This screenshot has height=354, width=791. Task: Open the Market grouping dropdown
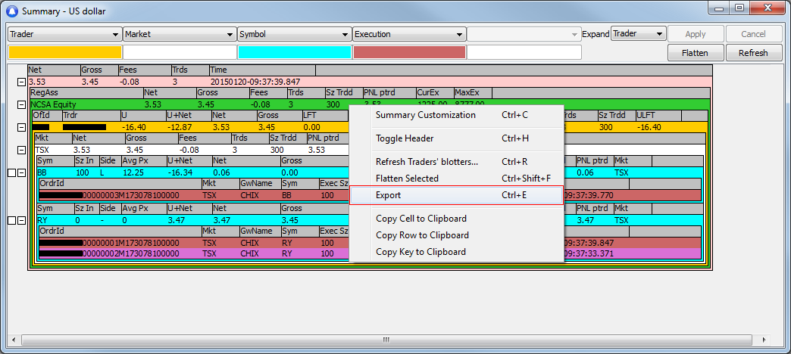[x=230, y=34]
